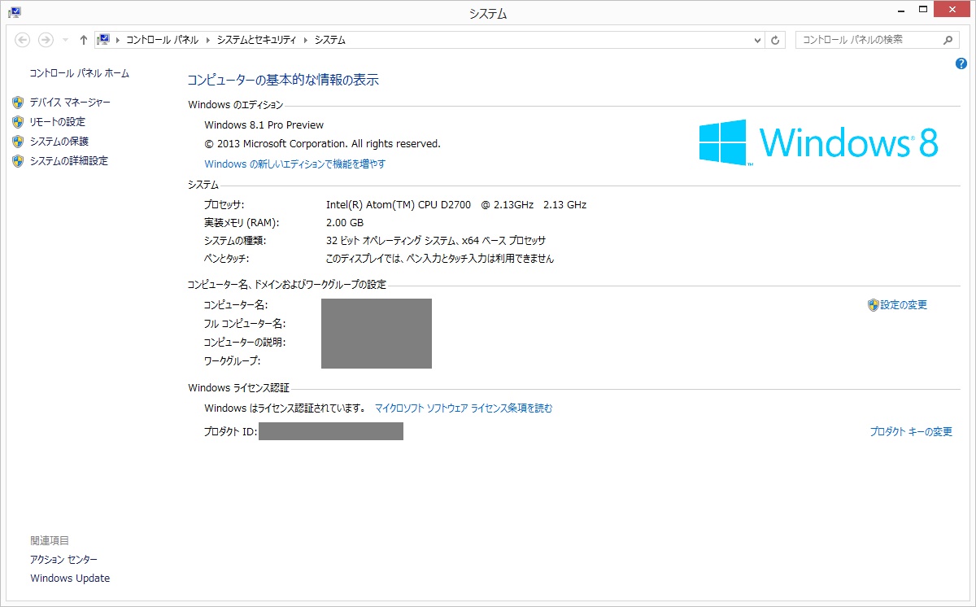The image size is (976, 607).
Task: Click the shield icon beside デバイス マネージャー
Action: (x=18, y=103)
